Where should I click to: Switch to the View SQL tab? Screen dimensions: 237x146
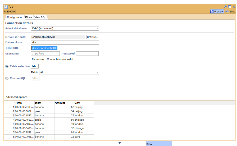40,17
